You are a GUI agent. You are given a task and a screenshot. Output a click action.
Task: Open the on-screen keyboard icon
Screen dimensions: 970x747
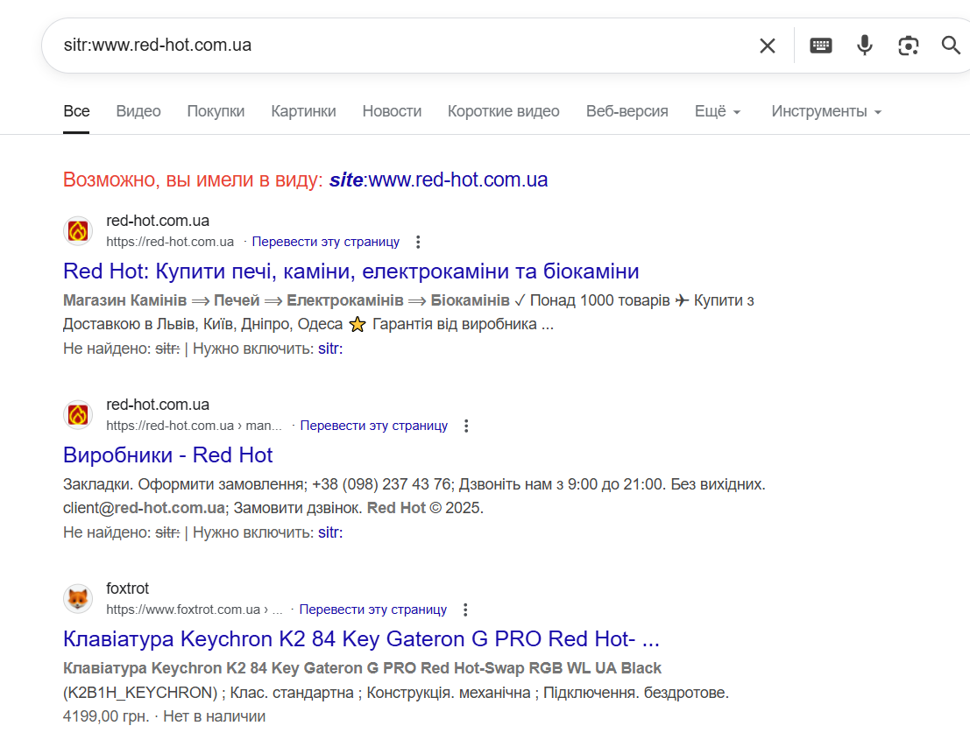[x=821, y=46]
